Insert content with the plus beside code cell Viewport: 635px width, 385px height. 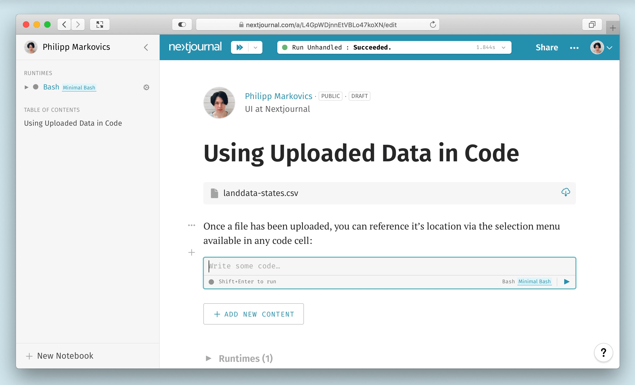pos(192,252)
